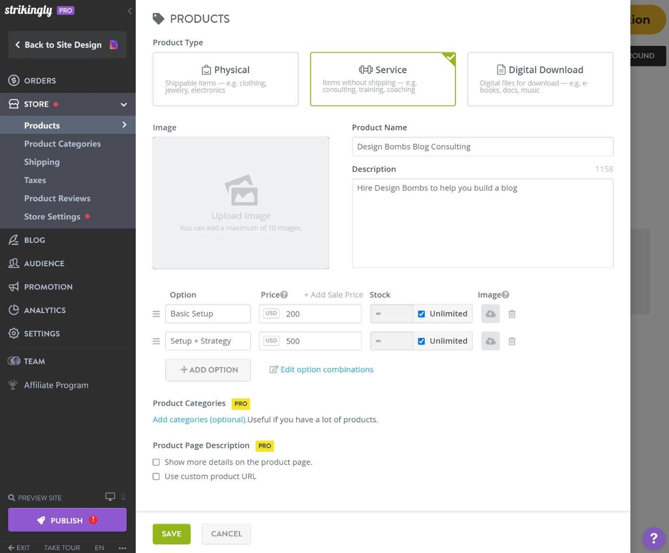Click the Price help question mark
The width and height of the screenshot is (669, 553).
point(284,294)
